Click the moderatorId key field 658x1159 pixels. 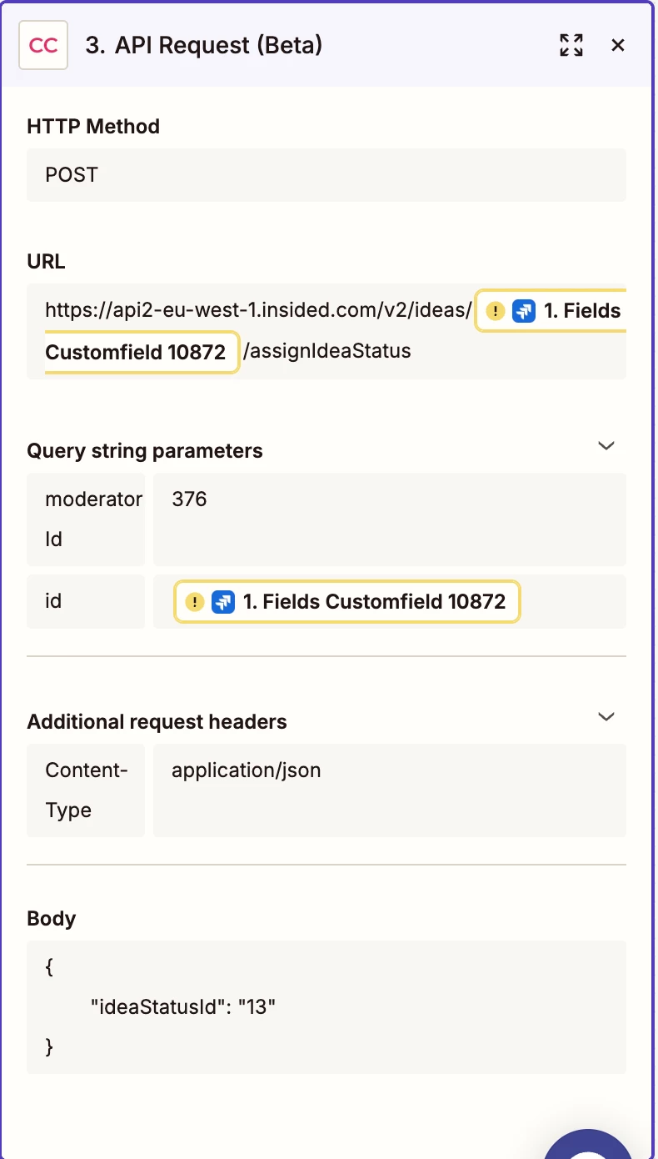tap(86, 519)
